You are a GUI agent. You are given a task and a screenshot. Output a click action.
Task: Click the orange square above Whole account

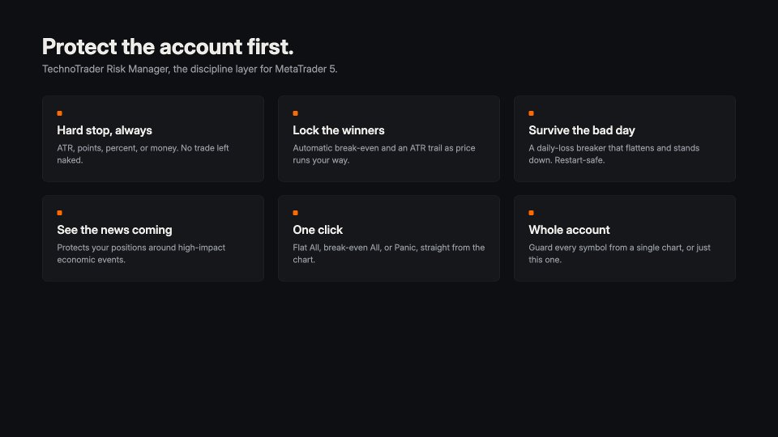click(x=531, y=213)
